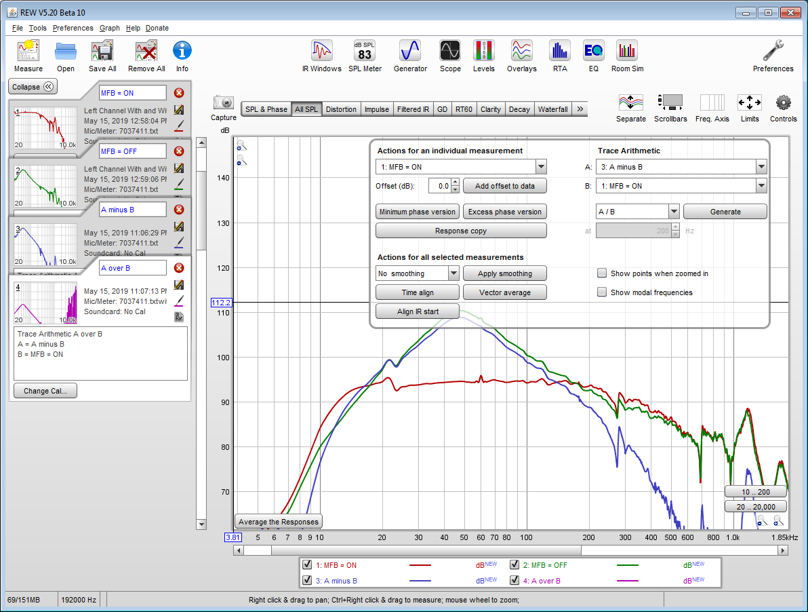Remove the MFB = OFF measurement
This screenshot has height=612, width=808.
point(179,151)
